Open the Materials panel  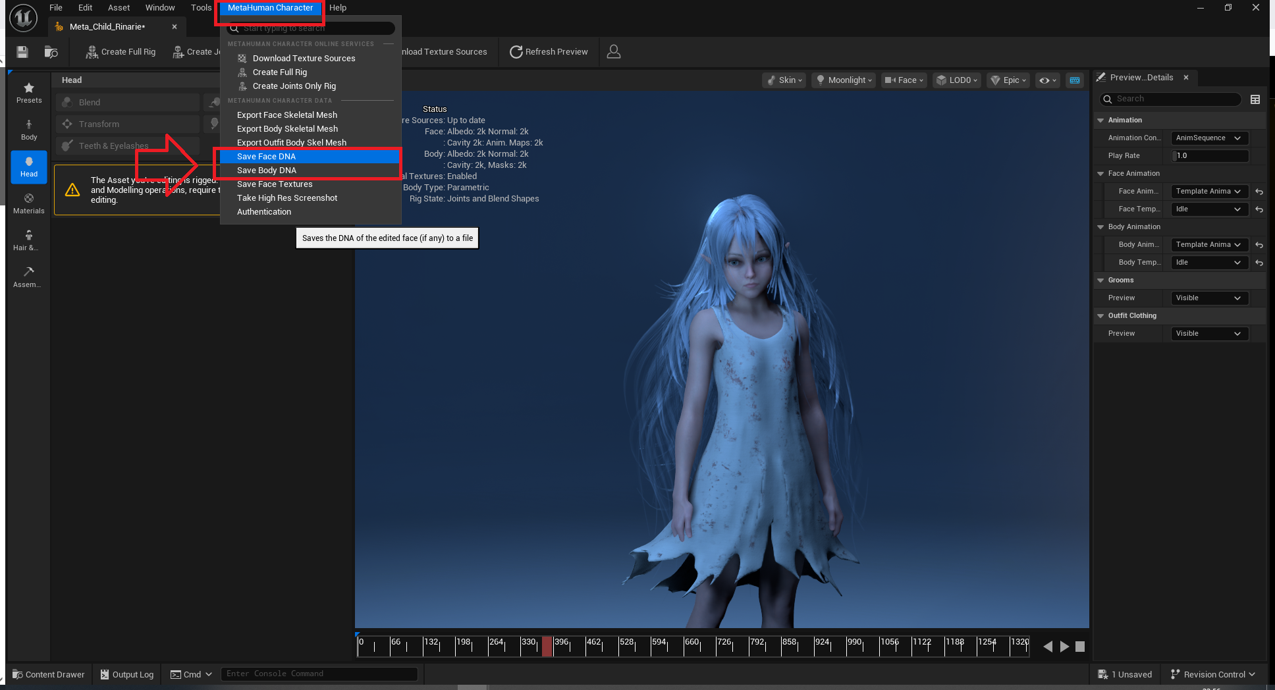coord(28,203)
